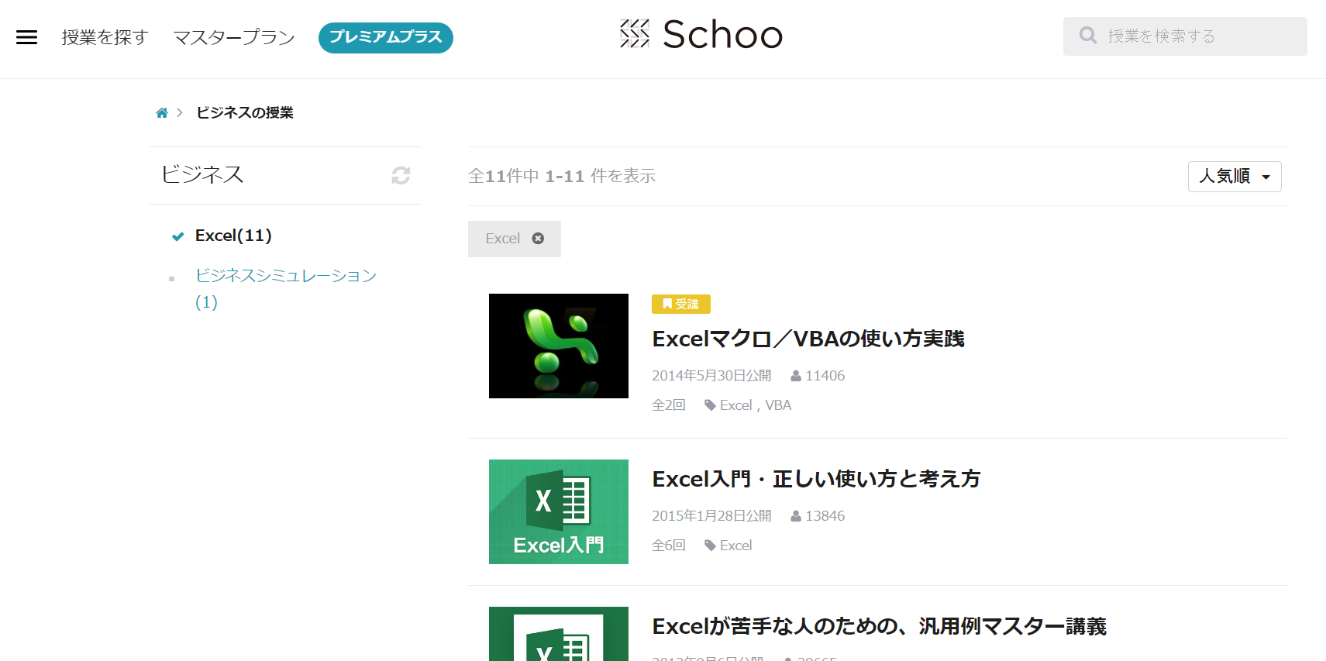Image resolution: width=1326 pixels, height=661 pixels.
Task: Click the tag icon in Excel入門 row
Action: tap(710, 546)
